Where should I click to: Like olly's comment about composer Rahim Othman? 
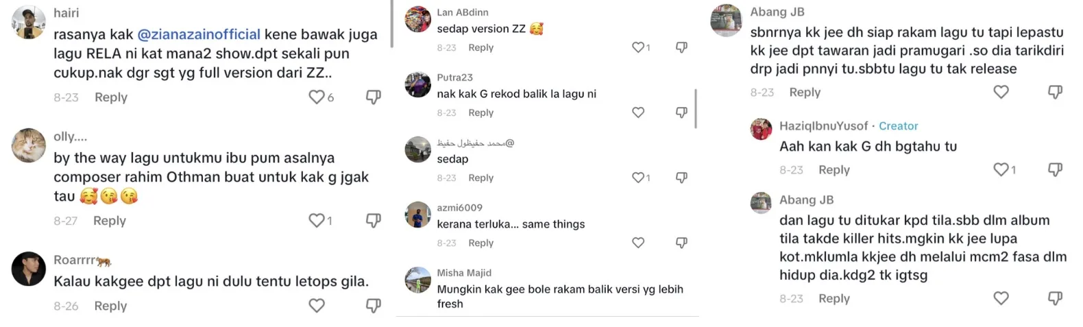click(x=316, y=221)
